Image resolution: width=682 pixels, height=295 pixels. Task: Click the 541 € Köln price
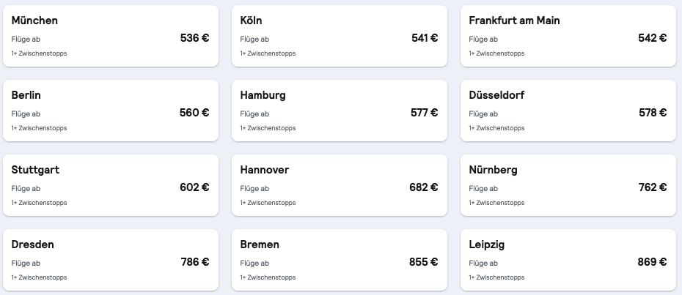[424, 38]
